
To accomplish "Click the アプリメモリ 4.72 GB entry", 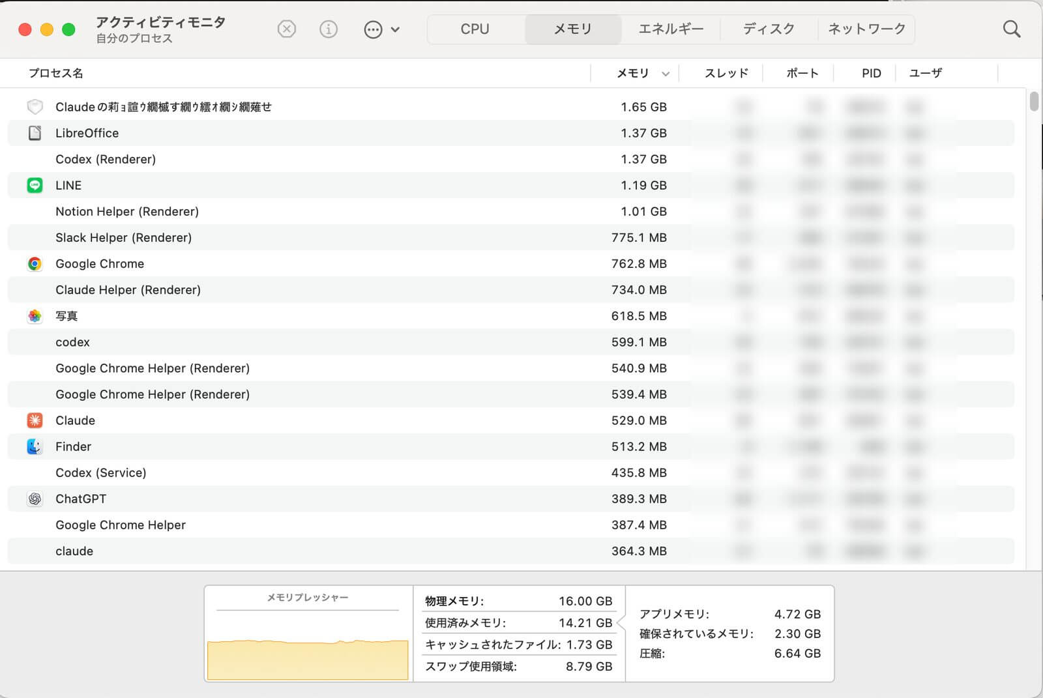I will pos(730,614).
